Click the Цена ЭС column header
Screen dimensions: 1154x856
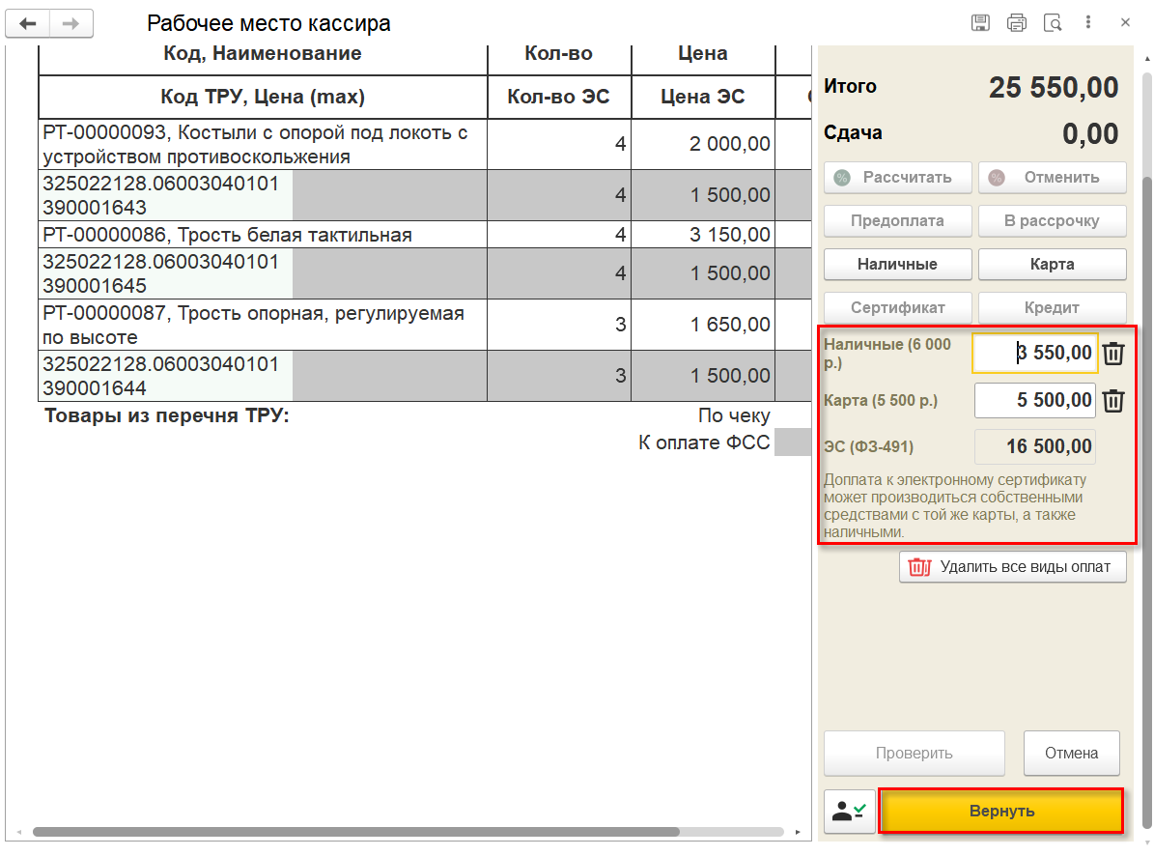pos(703,97)
